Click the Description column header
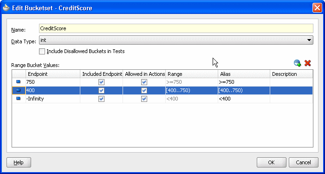325x174 pixels. [292, 74]
